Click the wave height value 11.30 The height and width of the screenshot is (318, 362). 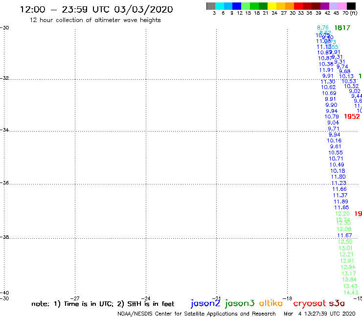click(x=328, y=82)
